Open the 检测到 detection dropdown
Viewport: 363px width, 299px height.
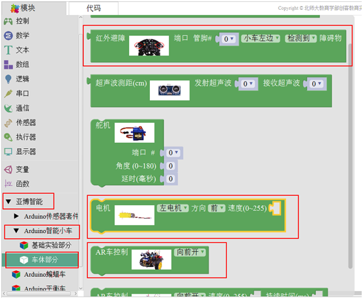coord(300,39)
